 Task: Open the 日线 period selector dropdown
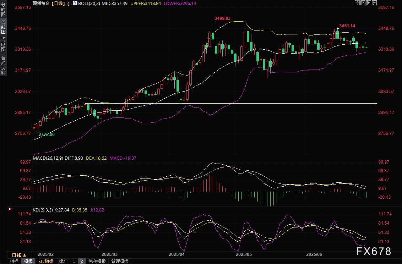click(x=19, y=255)
